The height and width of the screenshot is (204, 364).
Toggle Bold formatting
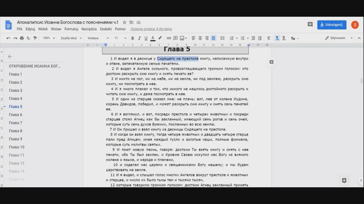[x=133, y=38]
